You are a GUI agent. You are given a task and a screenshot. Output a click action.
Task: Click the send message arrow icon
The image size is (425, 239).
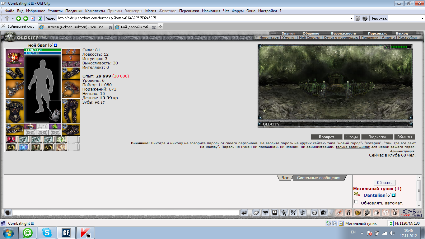coord(244,213)
